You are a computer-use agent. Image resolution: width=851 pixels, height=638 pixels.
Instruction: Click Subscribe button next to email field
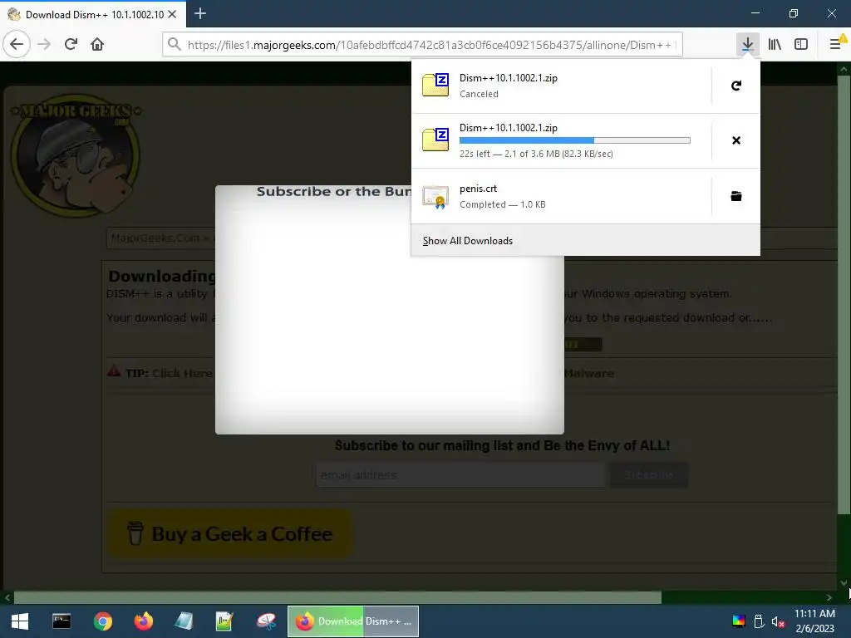coord(649,474)
